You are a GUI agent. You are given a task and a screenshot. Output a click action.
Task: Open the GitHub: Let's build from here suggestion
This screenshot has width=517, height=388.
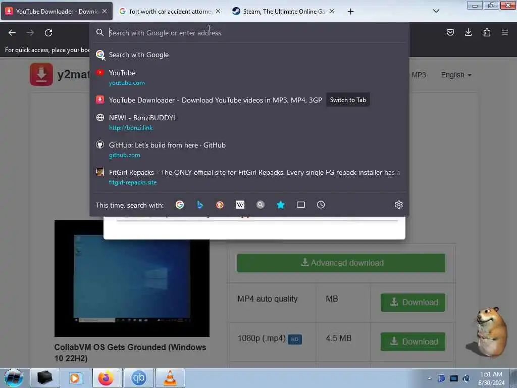point(249,150)
